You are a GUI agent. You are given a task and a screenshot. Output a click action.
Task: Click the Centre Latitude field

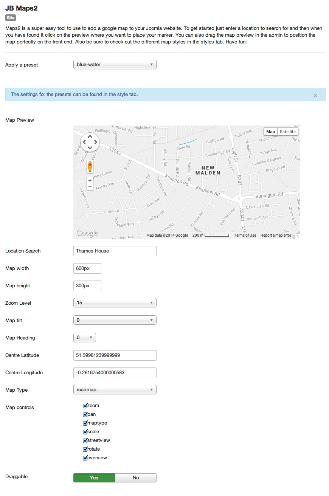click(x=115, y=355)
